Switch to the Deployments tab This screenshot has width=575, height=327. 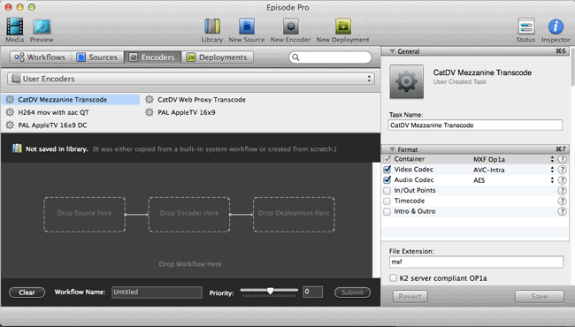click(218, 57)
